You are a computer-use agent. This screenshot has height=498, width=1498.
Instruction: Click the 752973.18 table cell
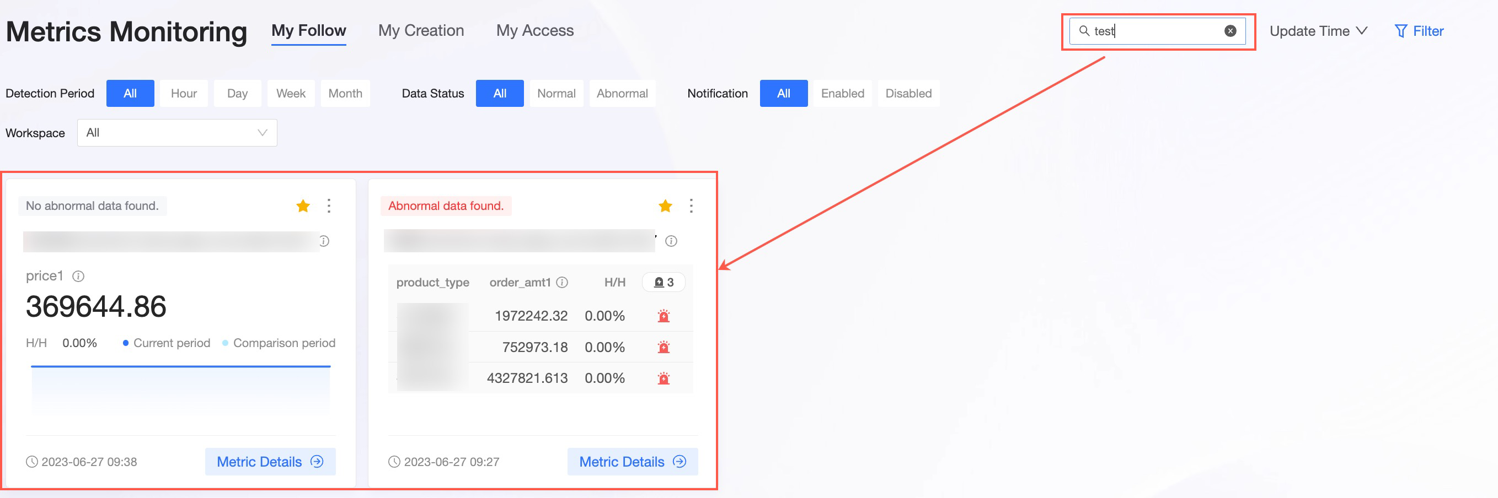pos(535,348)
